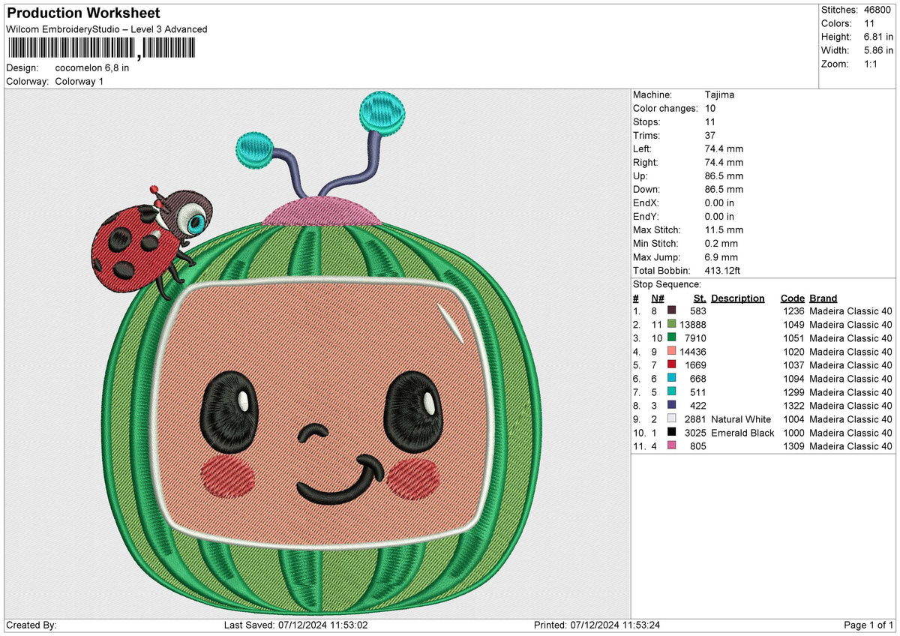Click the barcode under the Wilcom title
Image resolution: width=900 pixels, height=636 pixels.
pos(101,49)
